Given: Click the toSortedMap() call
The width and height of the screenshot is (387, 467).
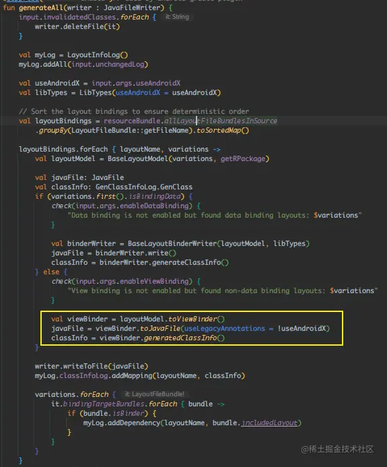Looking at the screenshot, I should [223, 131].
